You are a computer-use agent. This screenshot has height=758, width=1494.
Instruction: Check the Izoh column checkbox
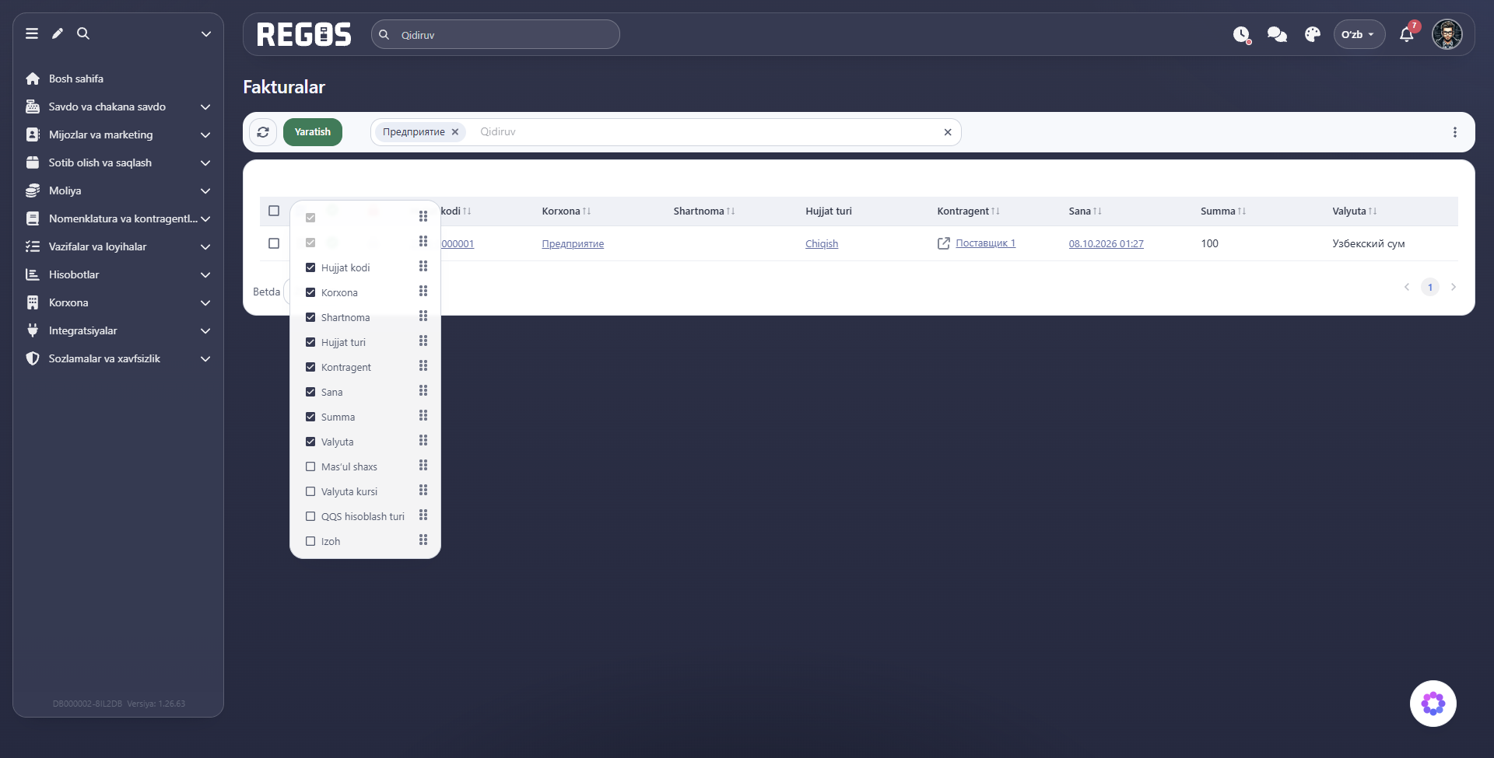pyautogui.click(x=310, y=541)
